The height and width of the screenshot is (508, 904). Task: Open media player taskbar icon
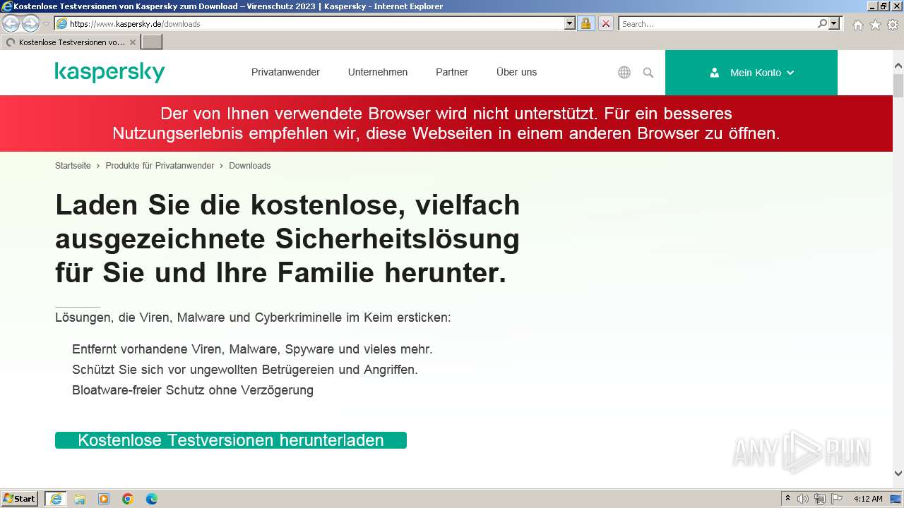(104, 499)
